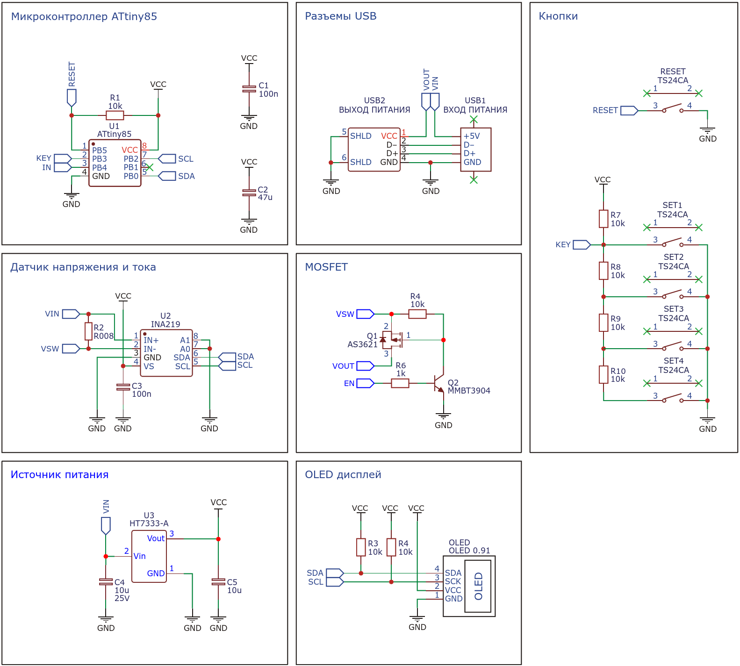
Task: Select the USB1 input power connector
Action: [x=475, y=150]
